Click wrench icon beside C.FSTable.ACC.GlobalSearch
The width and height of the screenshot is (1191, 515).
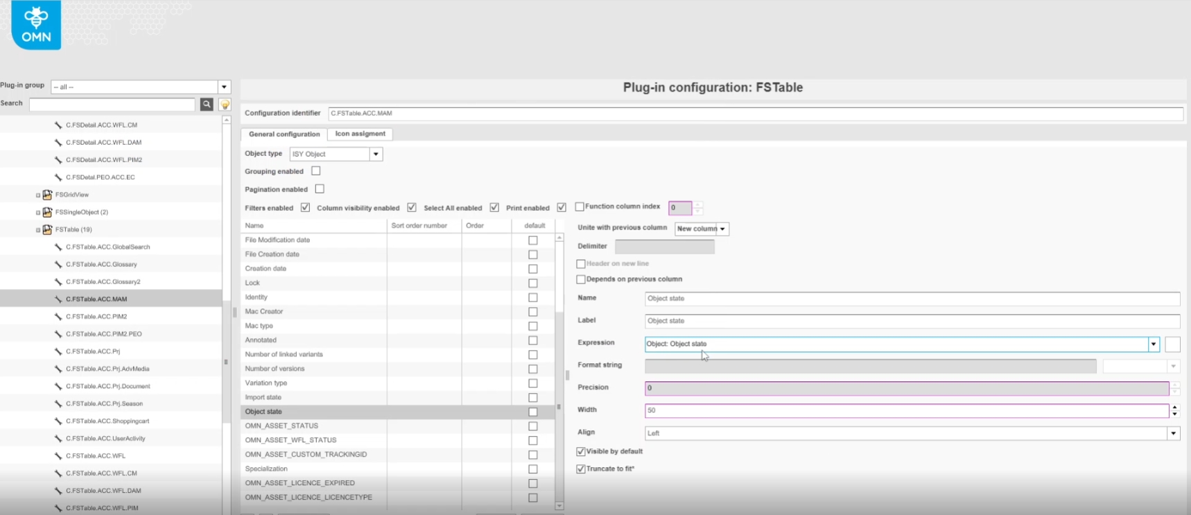(x=58, y=247)
